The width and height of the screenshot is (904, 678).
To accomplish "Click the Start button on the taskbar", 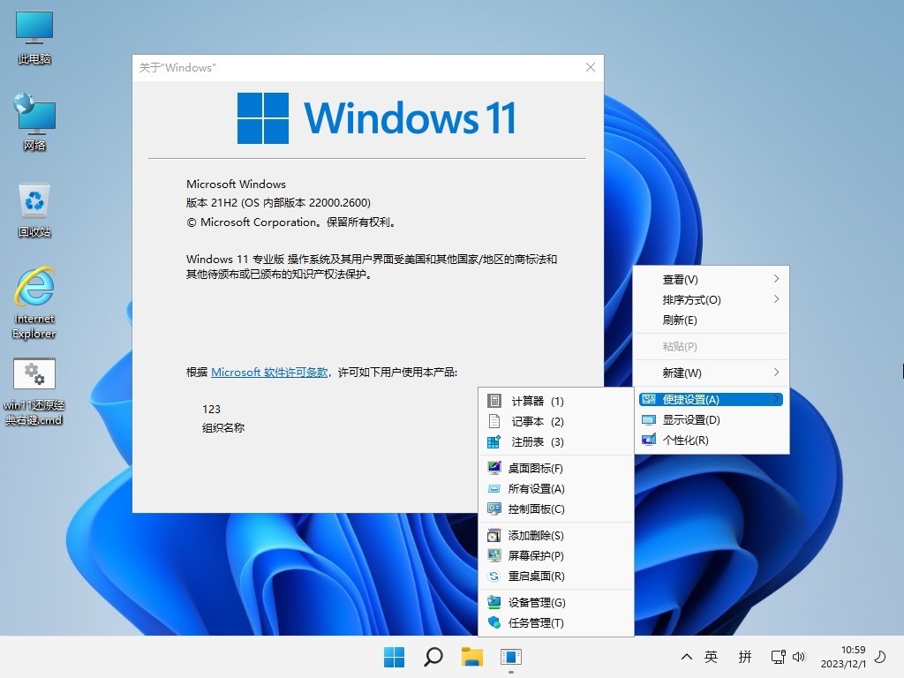I will (x=393, y=657).
